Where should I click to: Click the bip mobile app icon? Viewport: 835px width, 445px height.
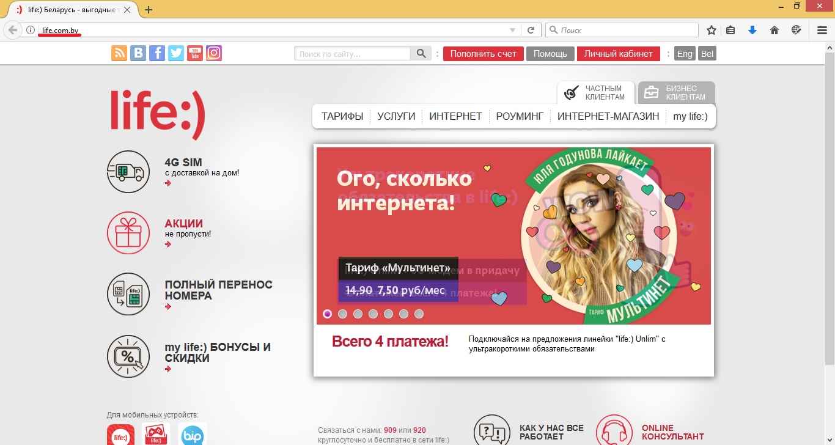tap(192, 434)
